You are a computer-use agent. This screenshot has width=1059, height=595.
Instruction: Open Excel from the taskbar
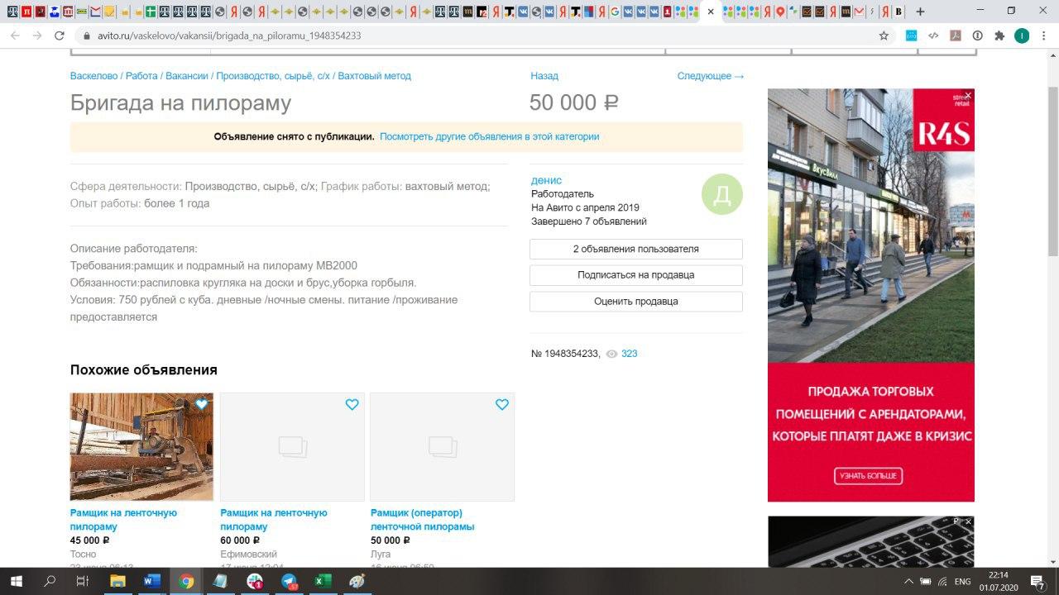tap(322, 581)
